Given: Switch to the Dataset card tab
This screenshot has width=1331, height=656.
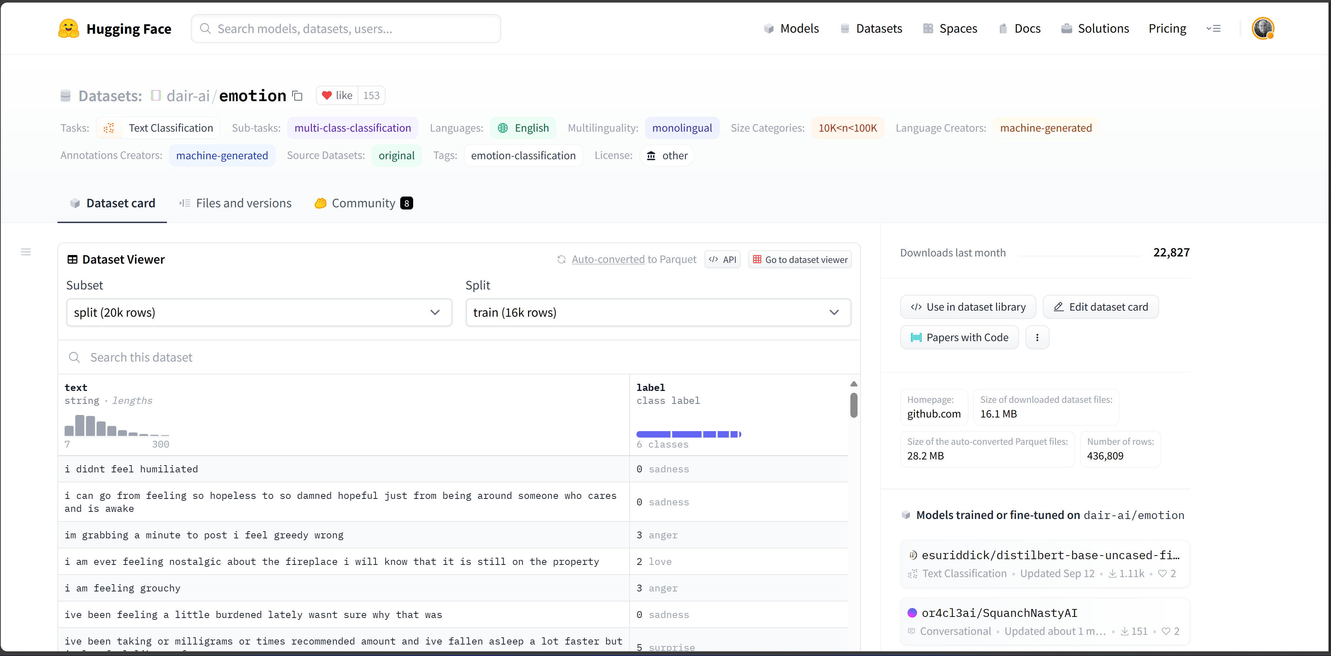Looking at the screenshot, I should pos(112,203).
